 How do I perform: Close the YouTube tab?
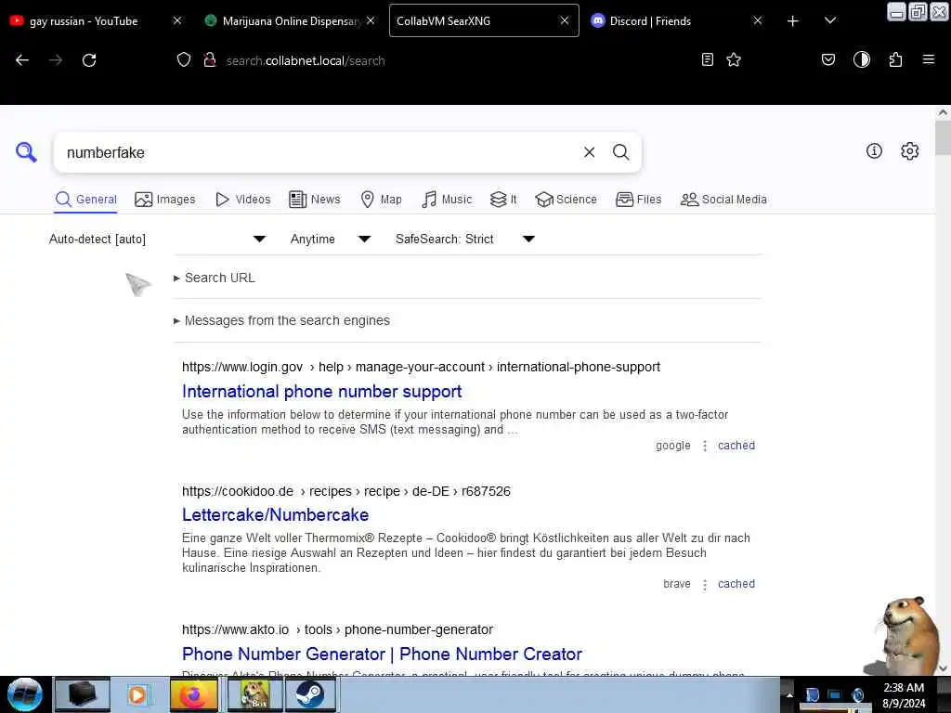point(177,20)
